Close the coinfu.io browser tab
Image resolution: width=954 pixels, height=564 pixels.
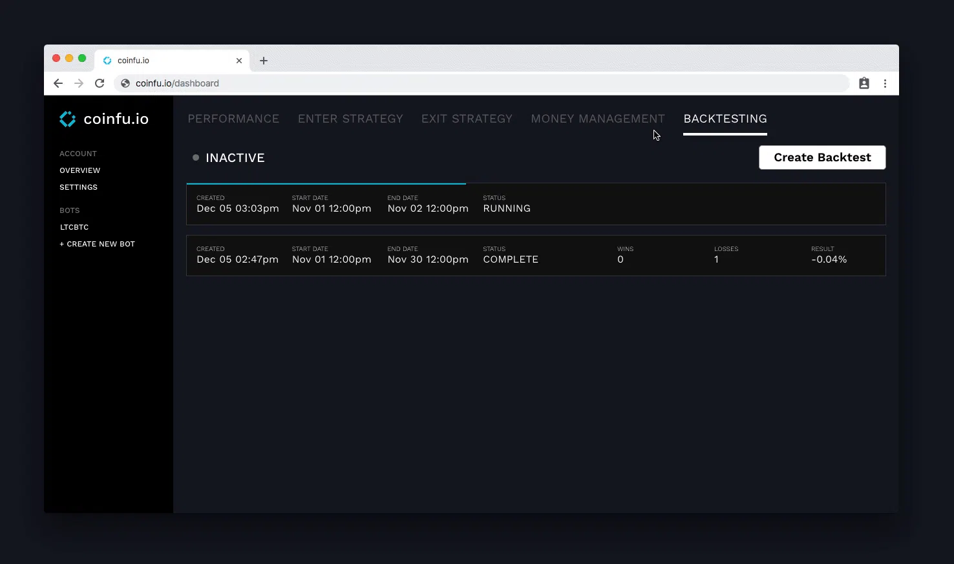point(239,61)
